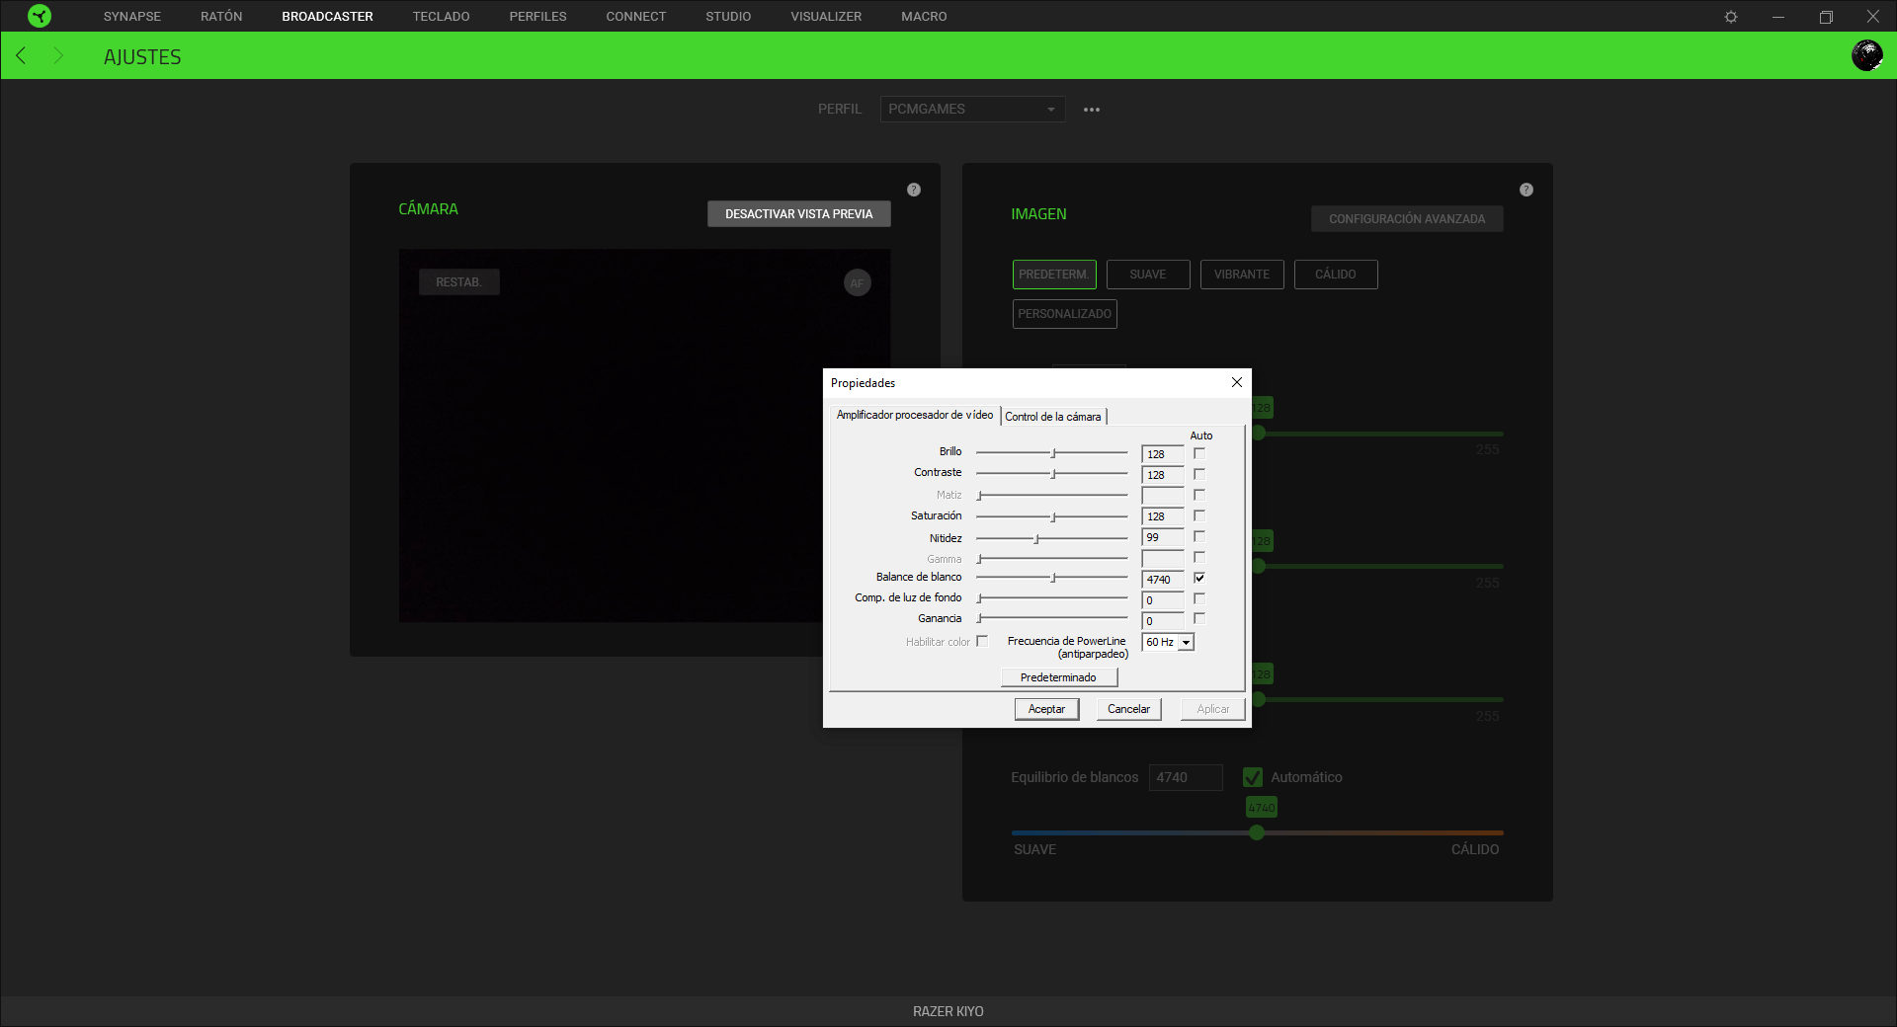The height and width of the screenshot is (1027, 1897).
Task: Click the Balance de blanco slider handle
Action: (1053, 578)
